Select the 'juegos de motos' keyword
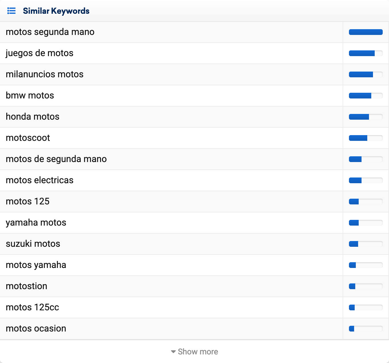This screenshot has height=363, width=389. [39, 53]
